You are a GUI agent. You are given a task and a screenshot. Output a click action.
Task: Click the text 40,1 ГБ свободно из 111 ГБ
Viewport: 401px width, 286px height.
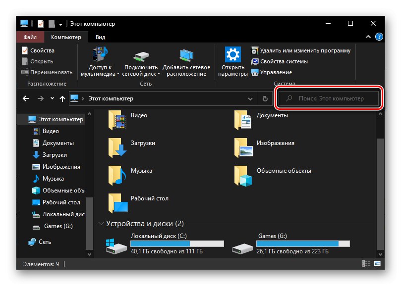point(167,251)
